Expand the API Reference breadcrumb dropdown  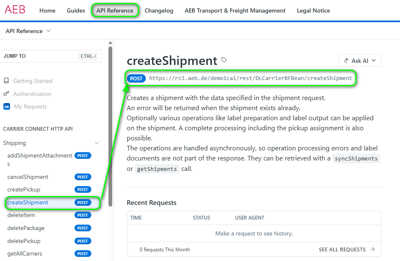[x=28, y=31]
